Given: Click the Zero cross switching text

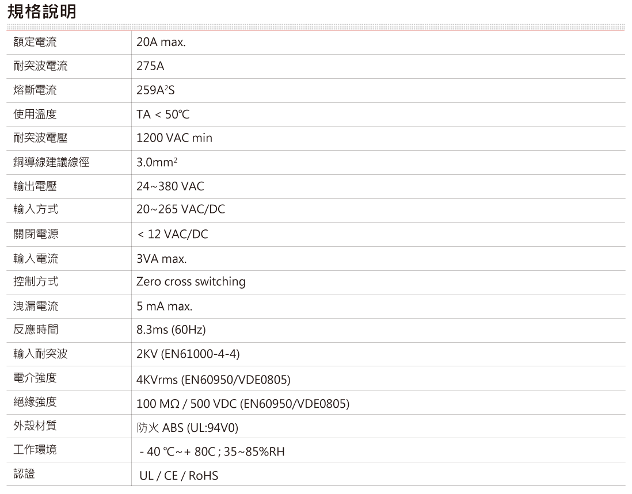Looking at the screenshot, I should 191,282.
